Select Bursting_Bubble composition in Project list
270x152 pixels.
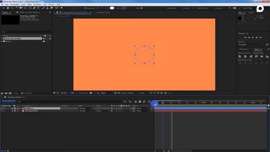tap(22, 38)
